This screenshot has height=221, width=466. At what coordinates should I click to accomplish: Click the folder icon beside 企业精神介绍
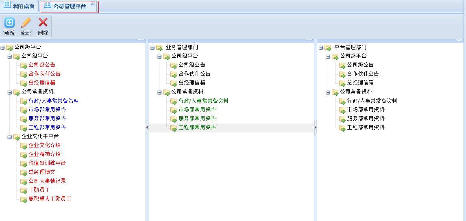point(24,154)
